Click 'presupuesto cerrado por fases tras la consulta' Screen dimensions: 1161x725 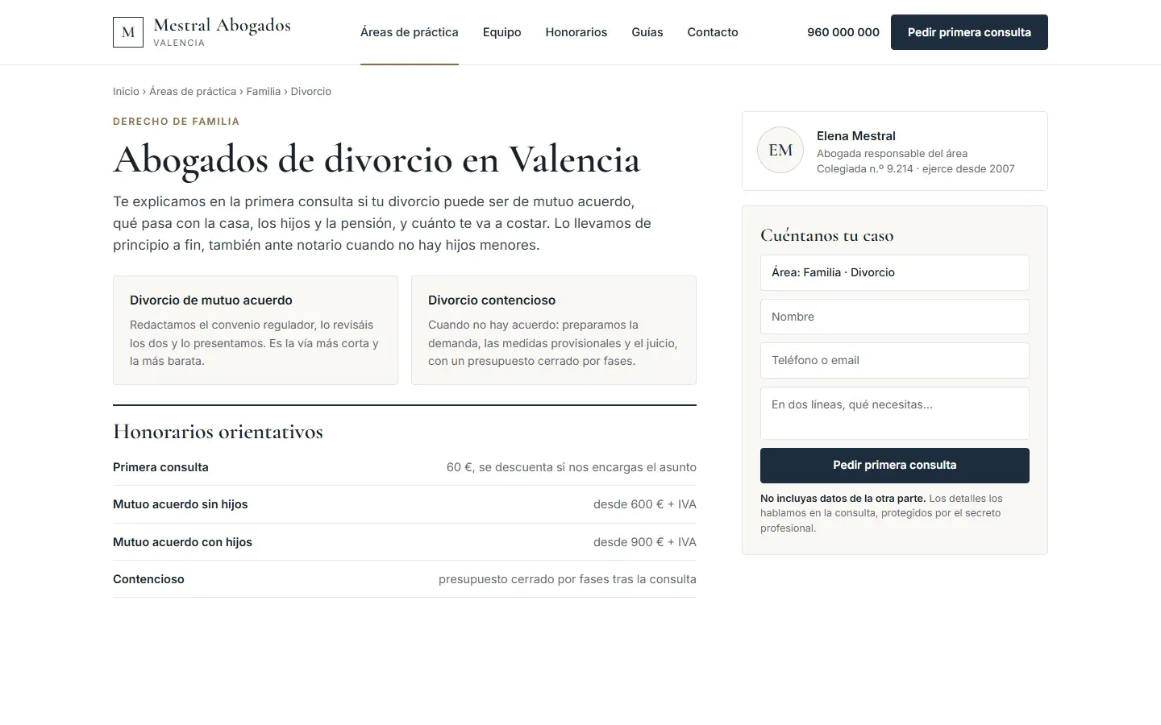[568, 579]
